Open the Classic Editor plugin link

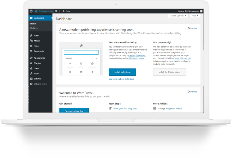(182, 58)
